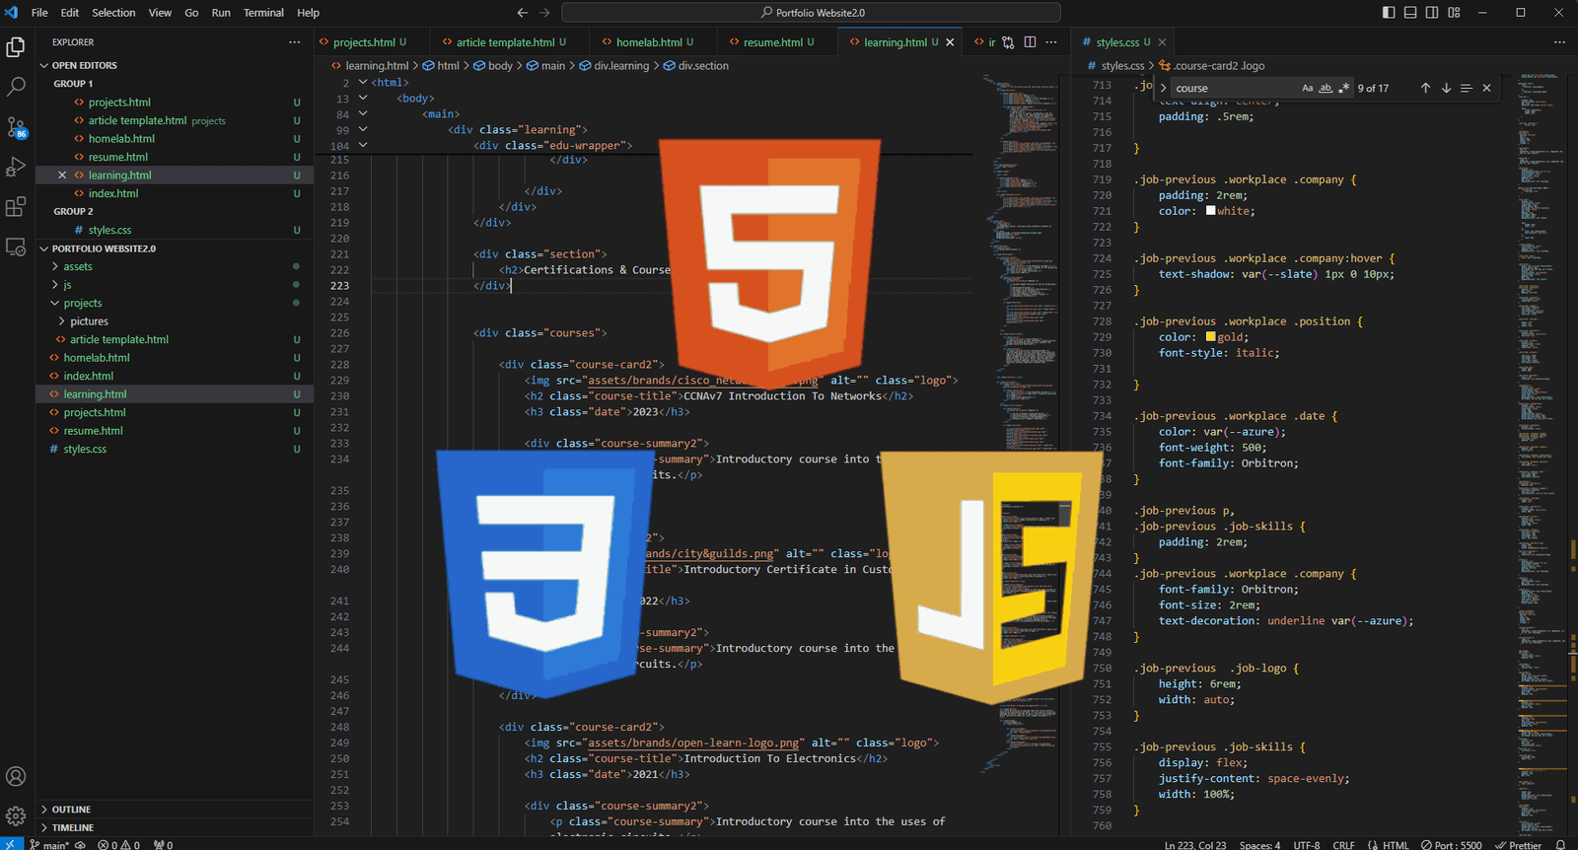Split the left editor group
This screenshot has height=850, width=1578.
pyautogui.click(x=1030, y=42)
